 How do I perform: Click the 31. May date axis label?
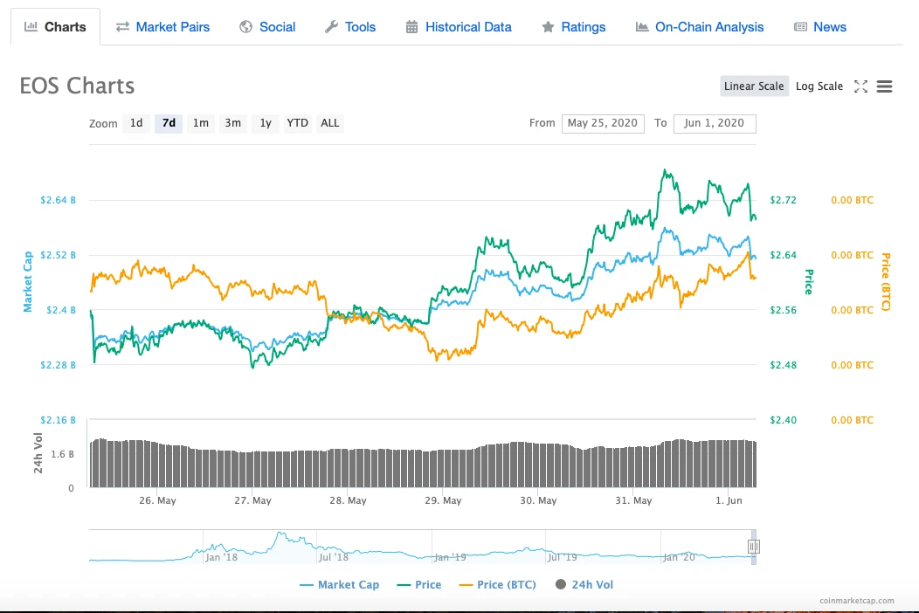pyautogui.click(x=633, y=500)
